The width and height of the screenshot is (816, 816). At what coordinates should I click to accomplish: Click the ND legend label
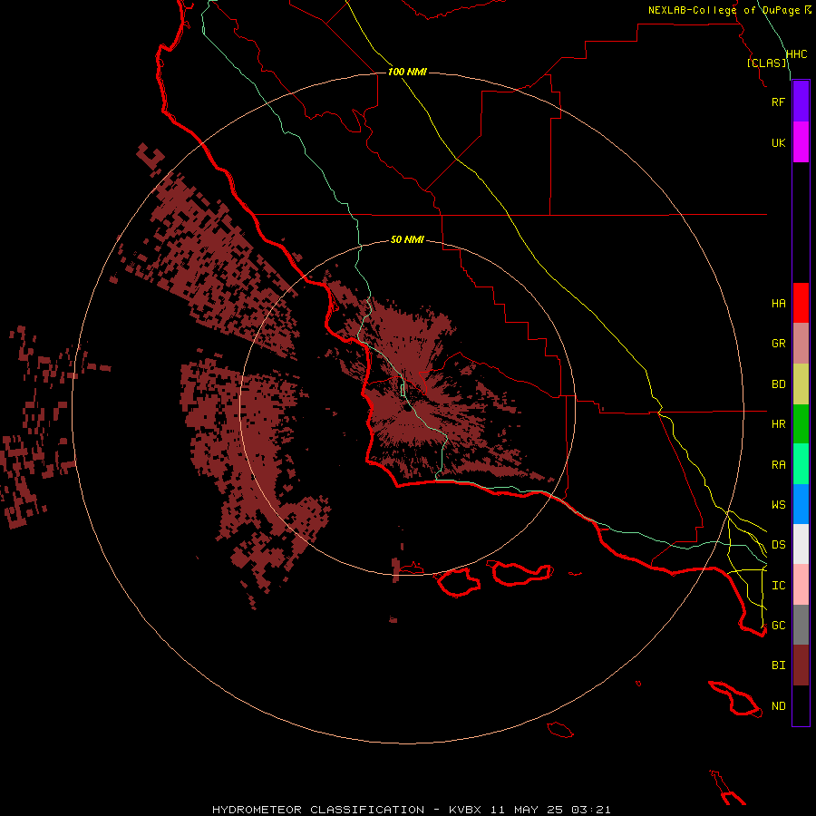click(778, 706)
